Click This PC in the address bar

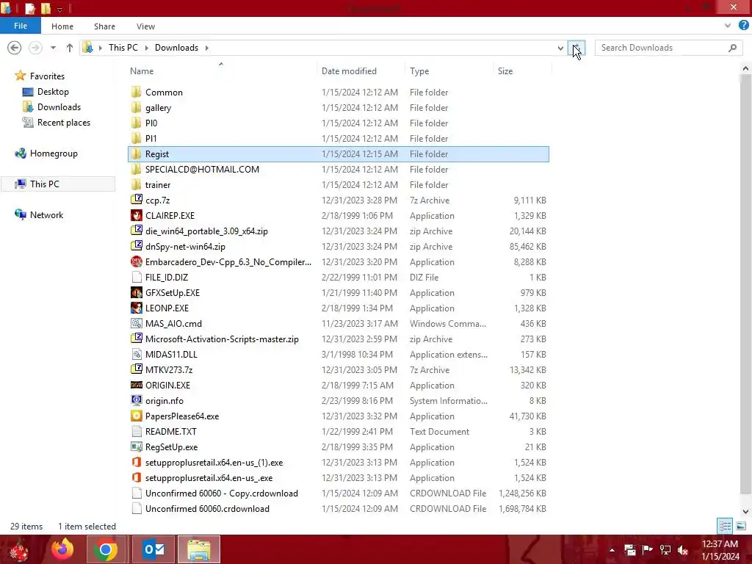[123, 48]
